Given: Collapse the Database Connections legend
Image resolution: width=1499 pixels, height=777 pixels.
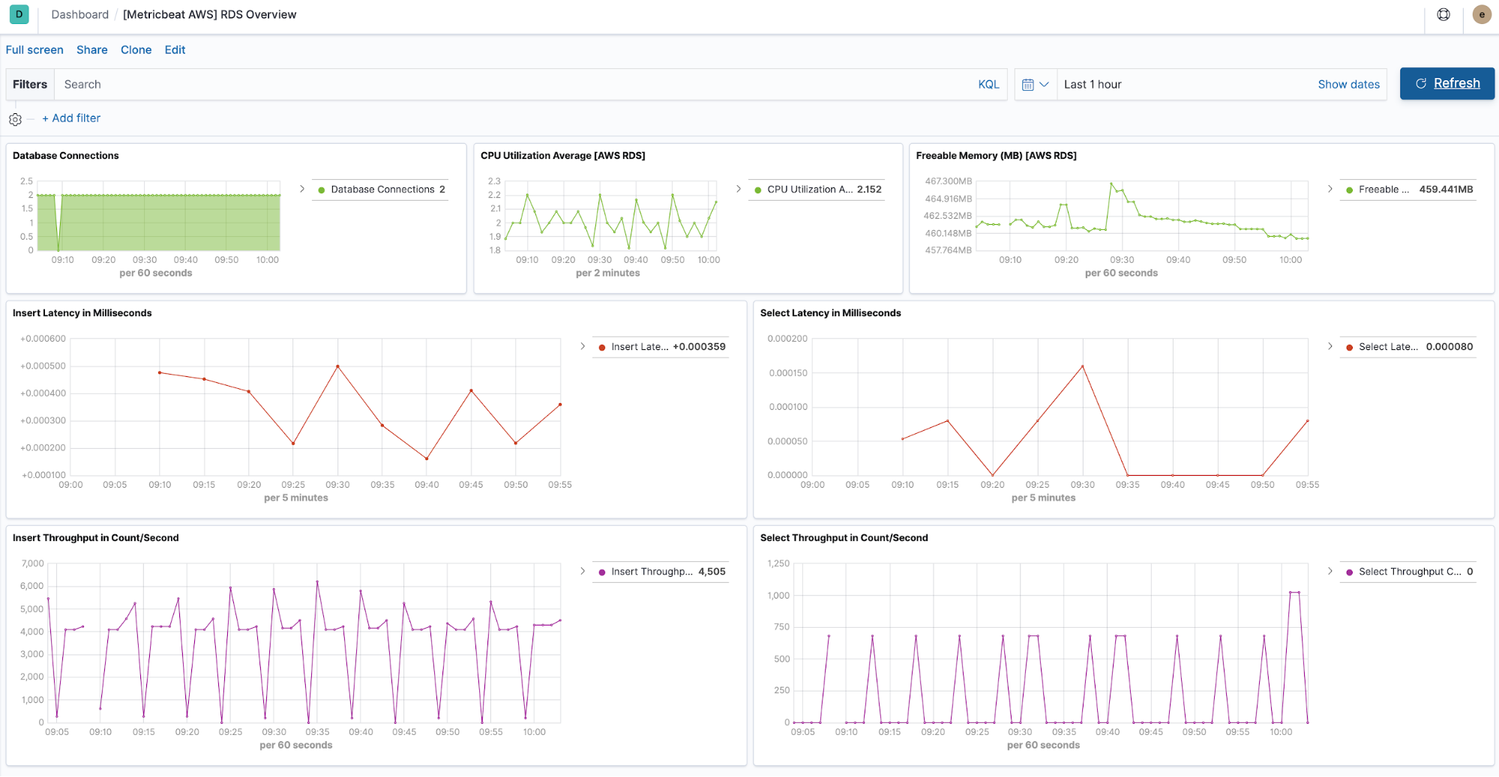Looking at the screenshot, I should [302, 189].
